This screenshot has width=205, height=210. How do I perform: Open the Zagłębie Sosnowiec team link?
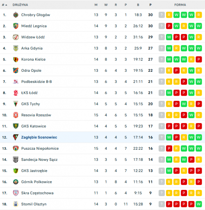point(39,137)
